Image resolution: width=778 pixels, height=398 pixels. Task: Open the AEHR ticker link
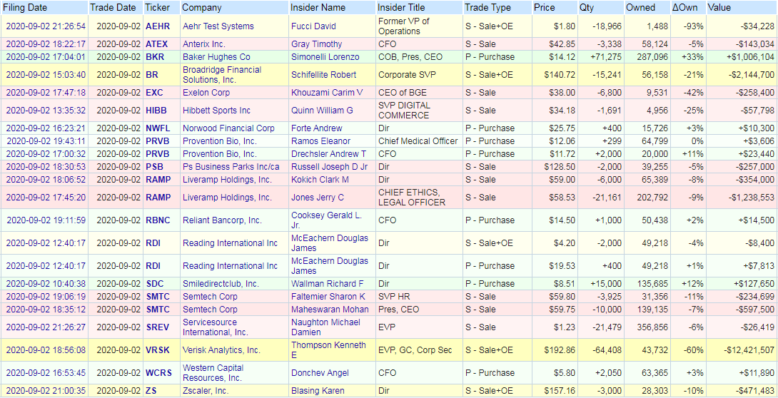click(158, 26)
